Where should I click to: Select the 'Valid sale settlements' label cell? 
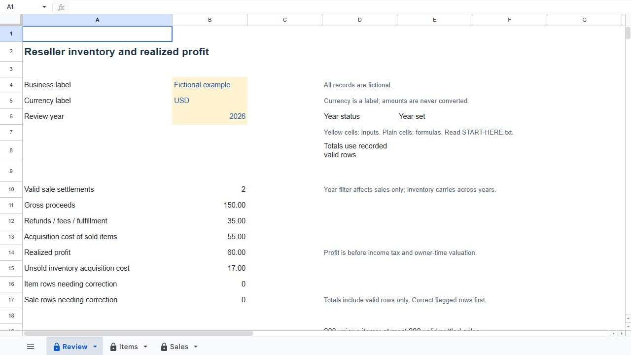coord(97,189)
